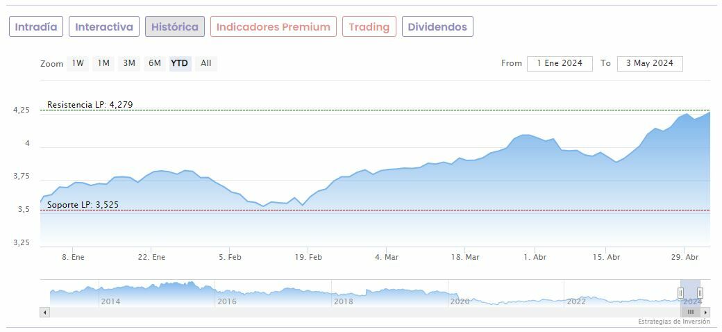Set zoom range to 1W

click(78, 63)
